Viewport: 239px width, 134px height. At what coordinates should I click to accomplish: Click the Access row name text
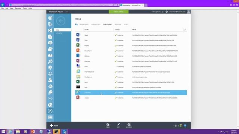click(x=87, y=98)
